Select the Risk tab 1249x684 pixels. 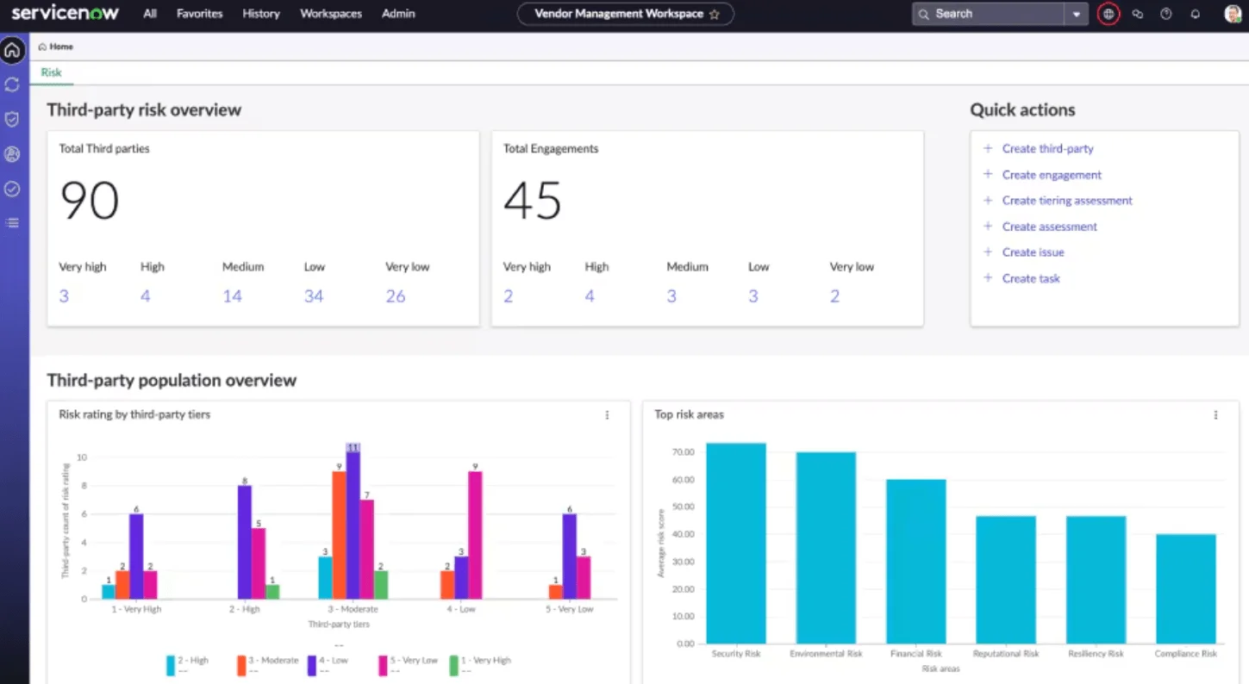[52, 72]
